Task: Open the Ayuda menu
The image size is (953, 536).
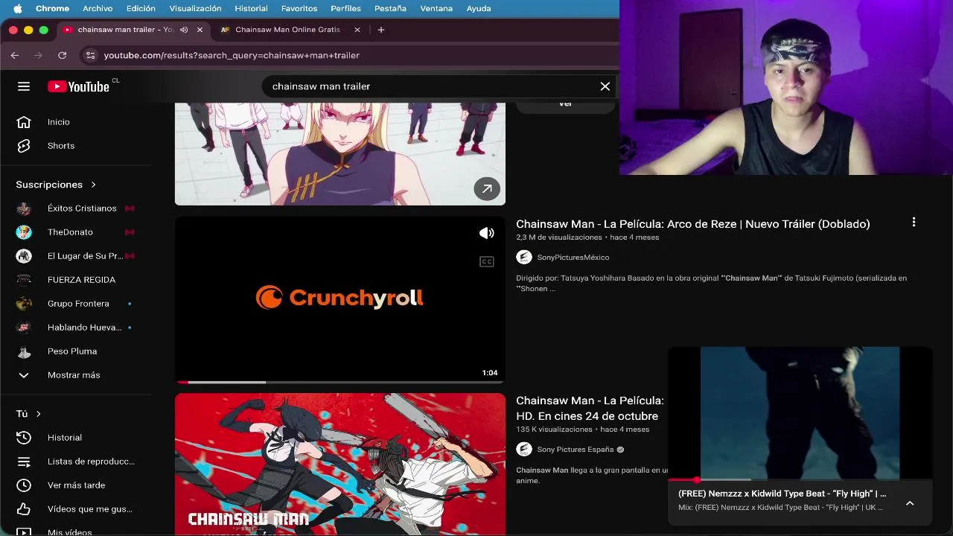Action: pyautogui.click(x=479, y=8)
